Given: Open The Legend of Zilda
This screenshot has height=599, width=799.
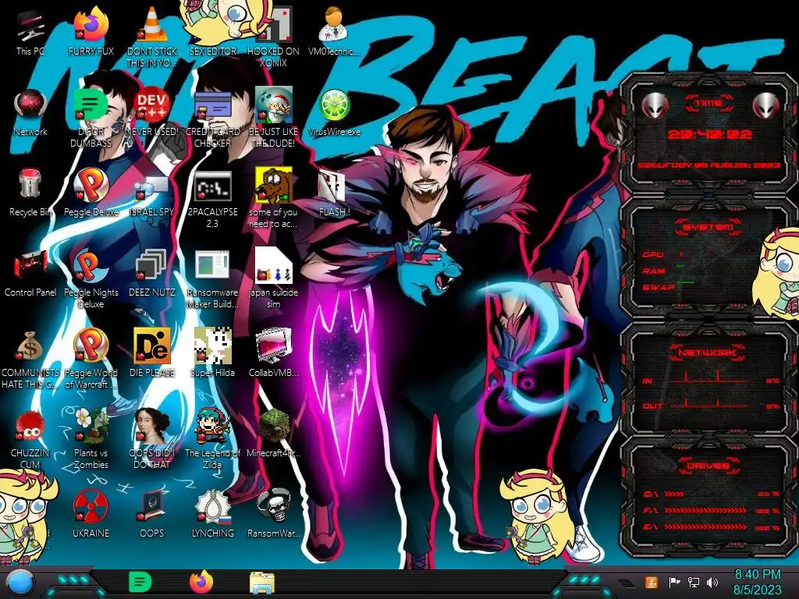Looking at the screenshot, I should pyautogui.click(x=212, y=438).
